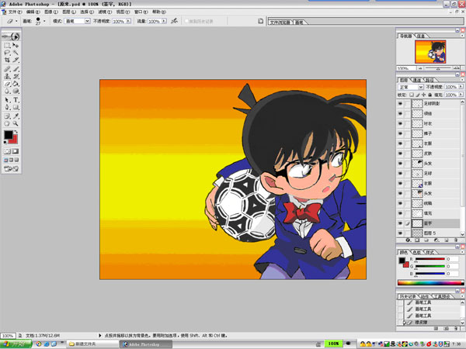The image size is (466, 349).
Task: Select the Pen tool
Action: click(x=7, y=107)
